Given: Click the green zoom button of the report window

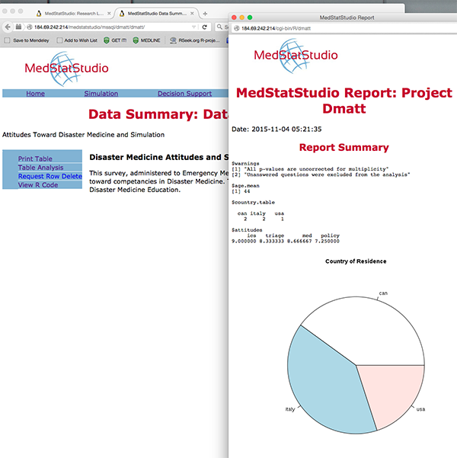Looking at the screenshot, I should 250,18.
